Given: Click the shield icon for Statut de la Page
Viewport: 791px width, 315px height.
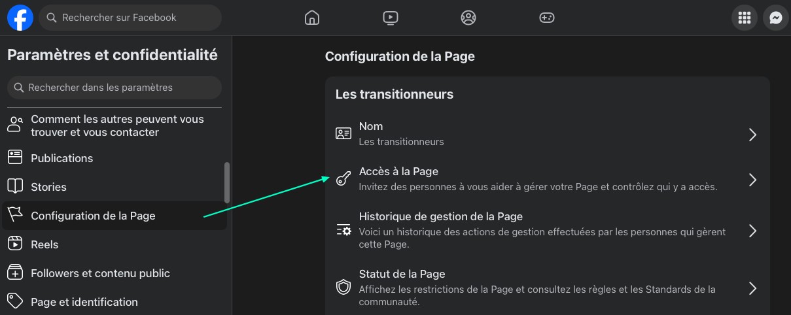Looking at the screenshot, I should point(343,288).
